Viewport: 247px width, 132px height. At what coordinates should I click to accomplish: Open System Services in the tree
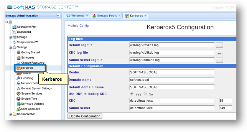[32, 93]
